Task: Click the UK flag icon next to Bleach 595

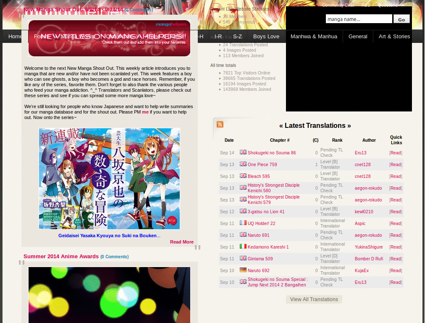Action: point(243,175)
